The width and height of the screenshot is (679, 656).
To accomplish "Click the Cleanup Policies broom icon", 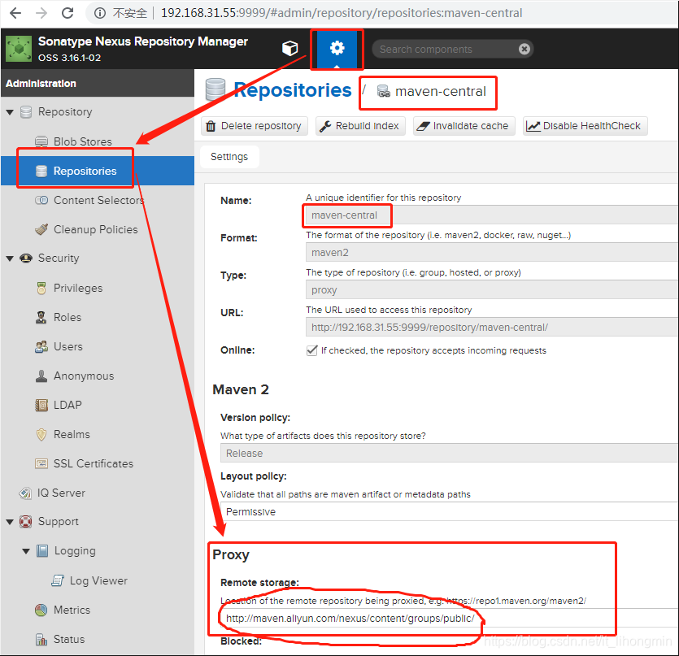I will pyautogui.click(x=41, y=229).
